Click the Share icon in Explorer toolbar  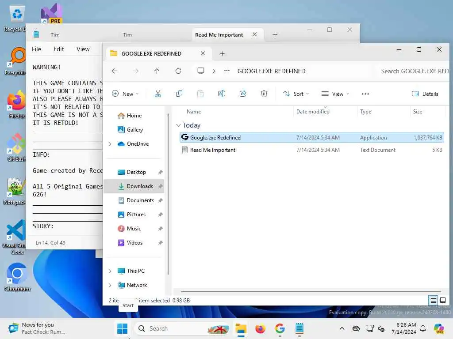243,94
